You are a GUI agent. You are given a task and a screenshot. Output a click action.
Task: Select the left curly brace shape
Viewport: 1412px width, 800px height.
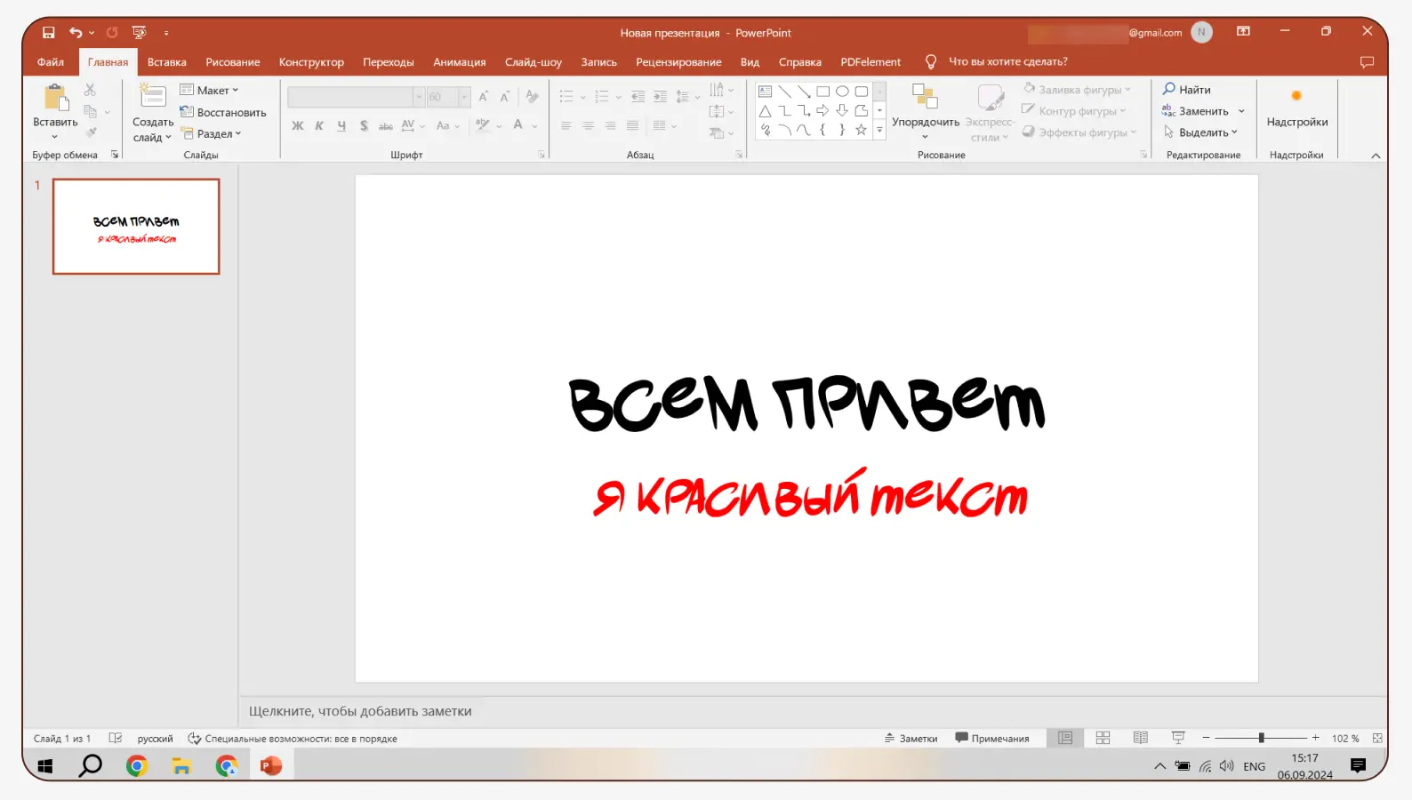[x=823, y=130]
